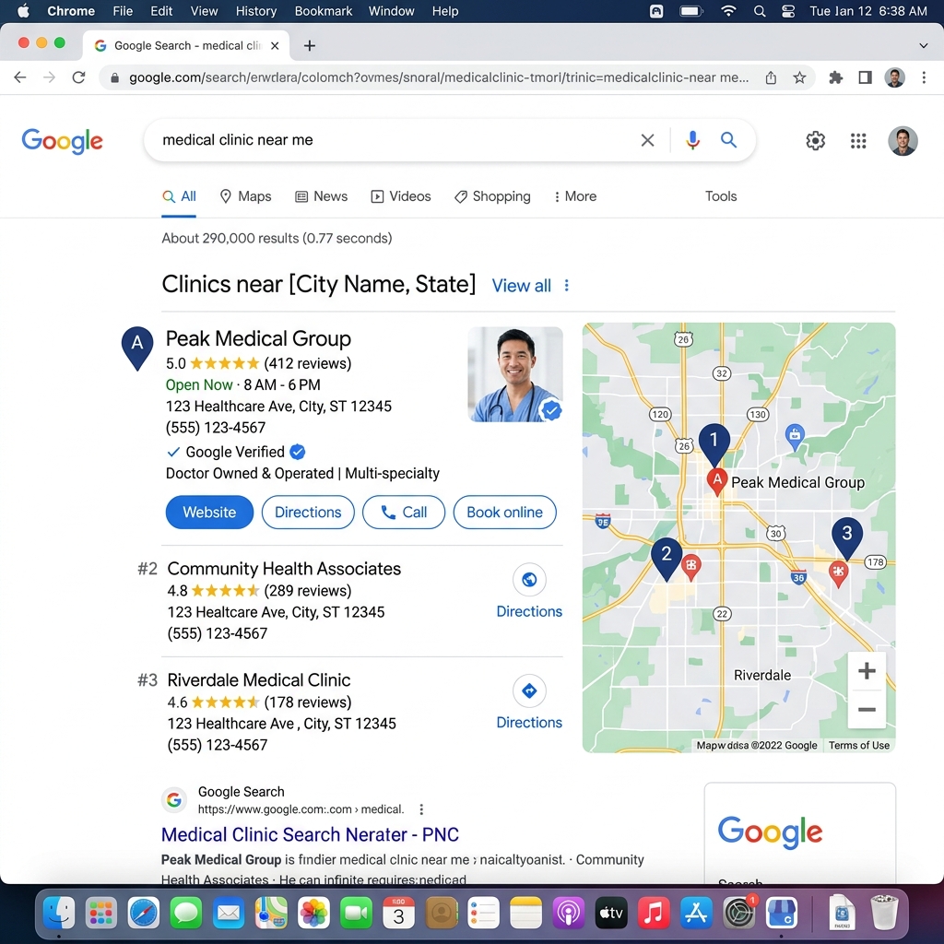The image size is (944, 944).
Task: Switch to the Maps tab
Action: point(245,196)
